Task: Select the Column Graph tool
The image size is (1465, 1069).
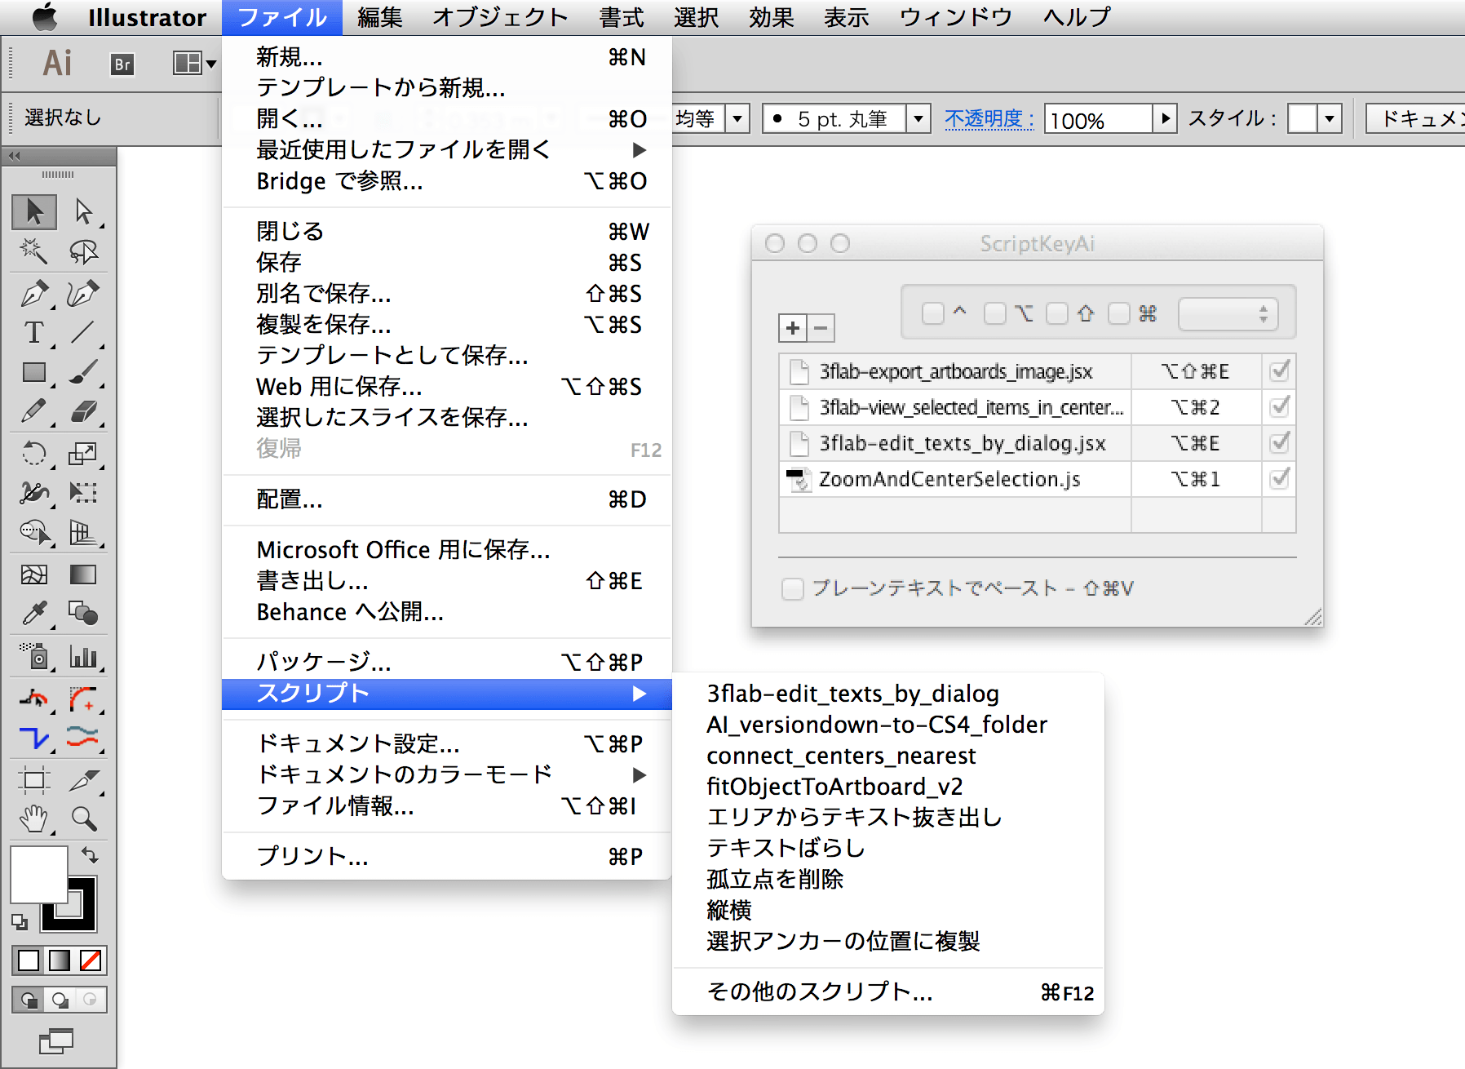Action: (83, 656)
